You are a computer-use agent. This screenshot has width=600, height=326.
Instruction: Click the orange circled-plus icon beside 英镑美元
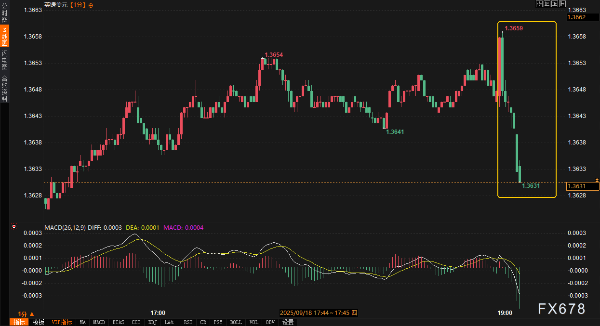click(91, 5)
